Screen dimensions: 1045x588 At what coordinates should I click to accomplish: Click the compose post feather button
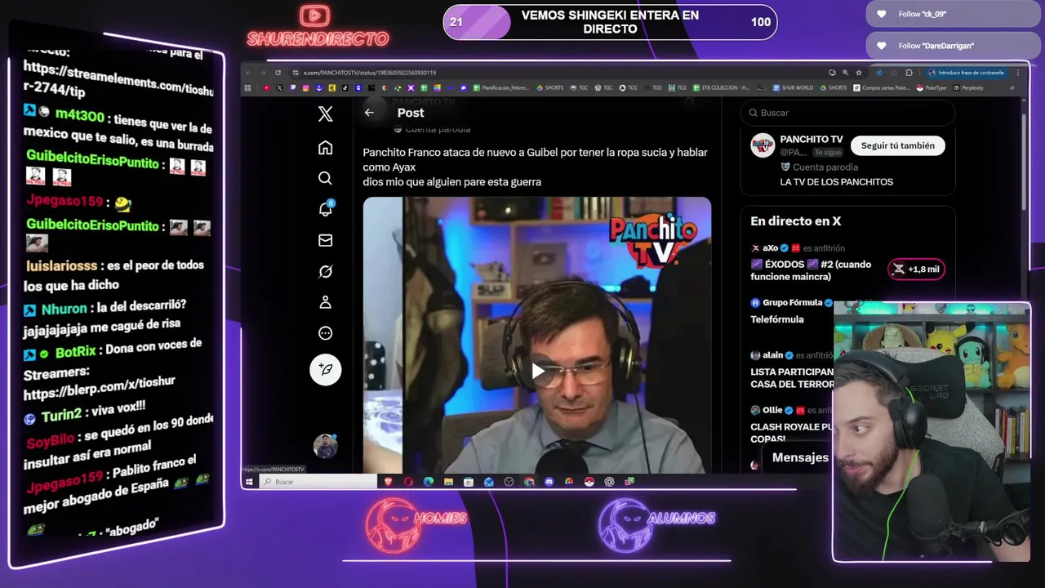click(325, 369)
